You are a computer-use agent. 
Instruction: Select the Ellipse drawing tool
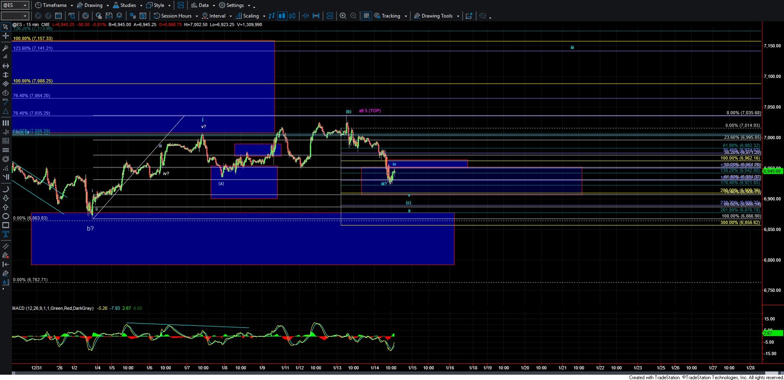(x=6, y=216)
